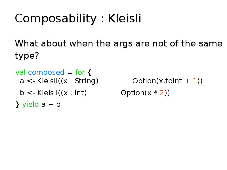Image resolution: width=227 pixels, height=170 pixels.
Task: Select the green "yield" keyword
Action: coord(30,105)
